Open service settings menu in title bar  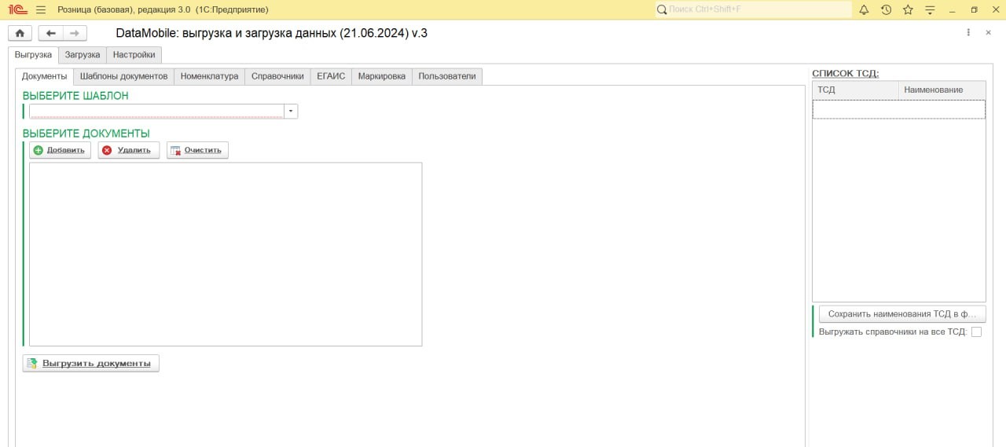tap(930, 9)
